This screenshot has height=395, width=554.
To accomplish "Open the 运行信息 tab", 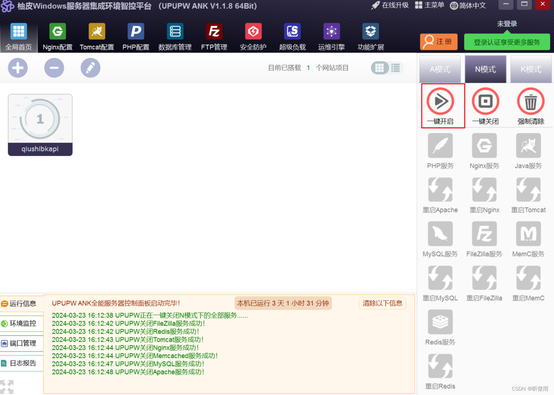I will (22, 304).
